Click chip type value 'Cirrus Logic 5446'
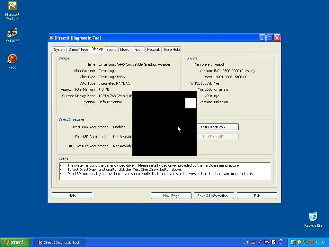The height and width of the screenshot is (247, 329). click(111, 77)
